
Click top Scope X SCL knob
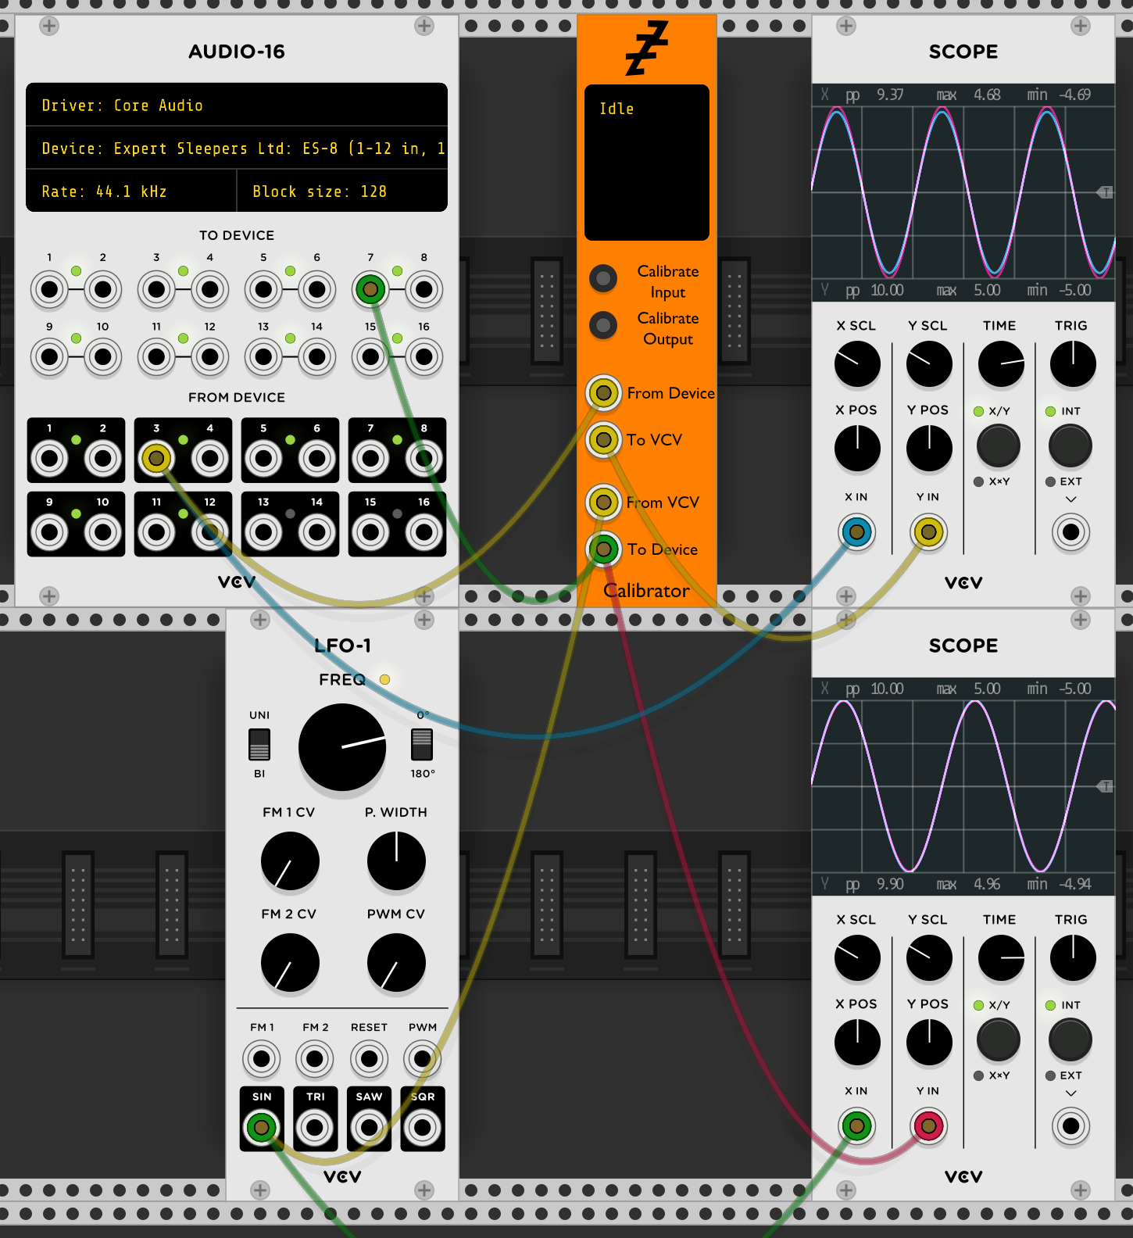pyautogui.click(x=857, y=364)
